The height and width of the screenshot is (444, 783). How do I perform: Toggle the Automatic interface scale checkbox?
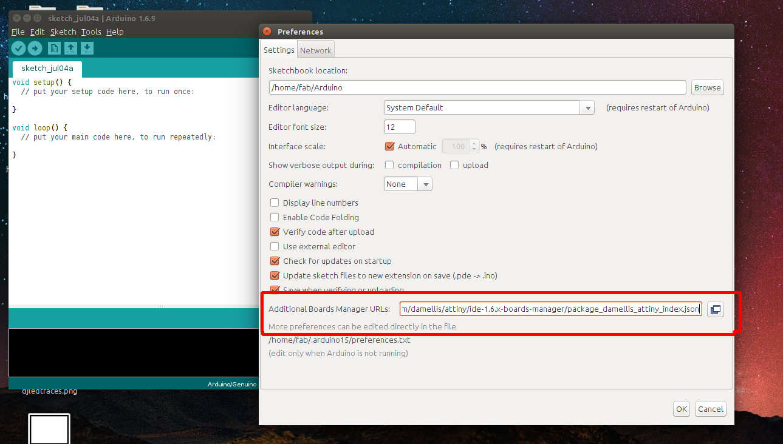[x=390, y=146]
